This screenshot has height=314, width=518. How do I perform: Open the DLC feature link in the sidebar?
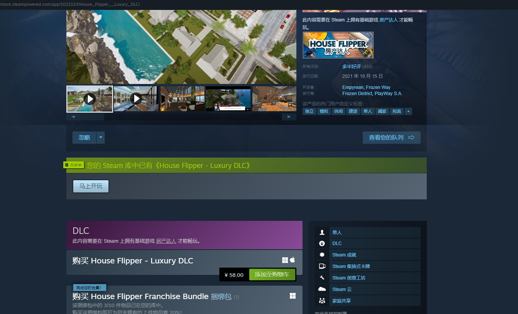pyautogui.click(x=337, y=244)
